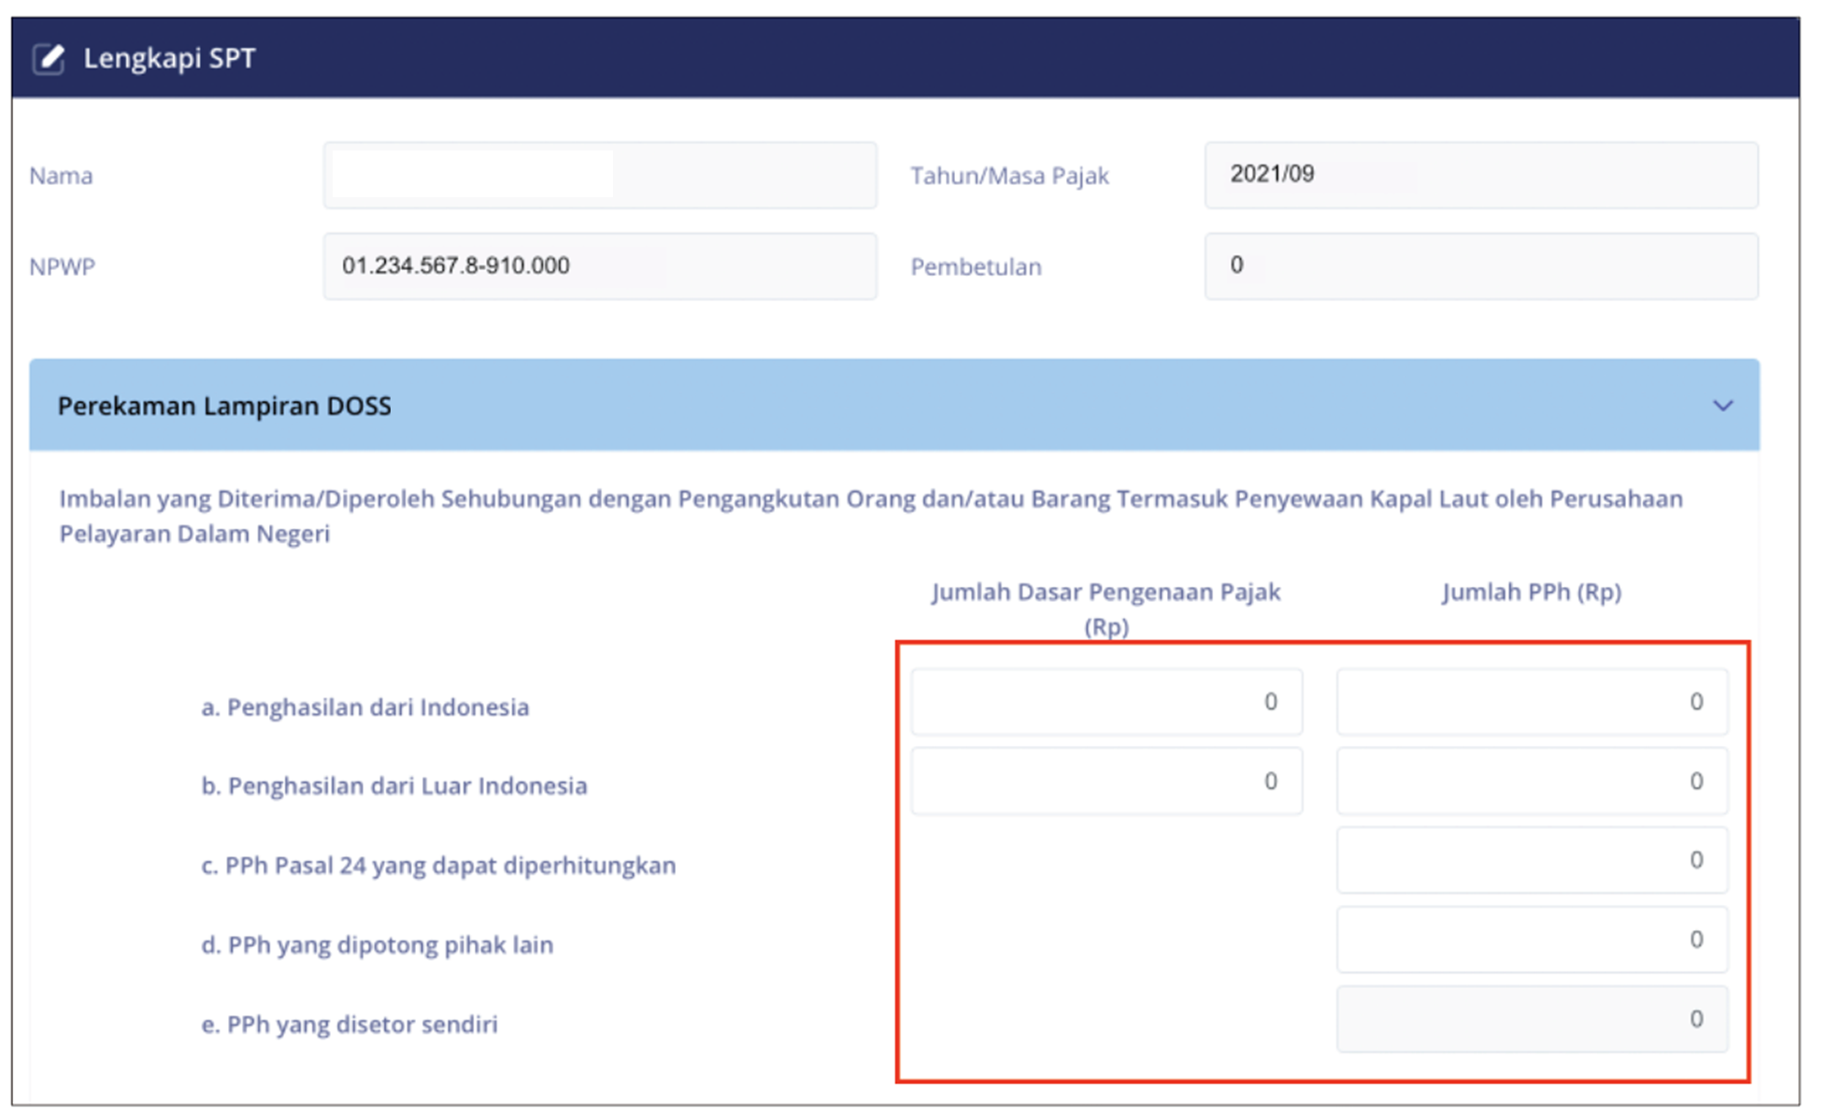Click PPh yang dipotong pihak lain field
This screenshot has width=1827, height=1118.
click(1531, 939)
